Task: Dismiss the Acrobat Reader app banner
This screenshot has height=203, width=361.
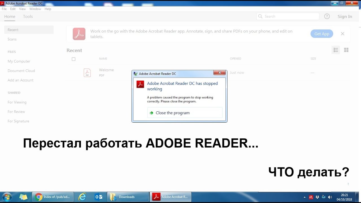Action: point(343,34)
